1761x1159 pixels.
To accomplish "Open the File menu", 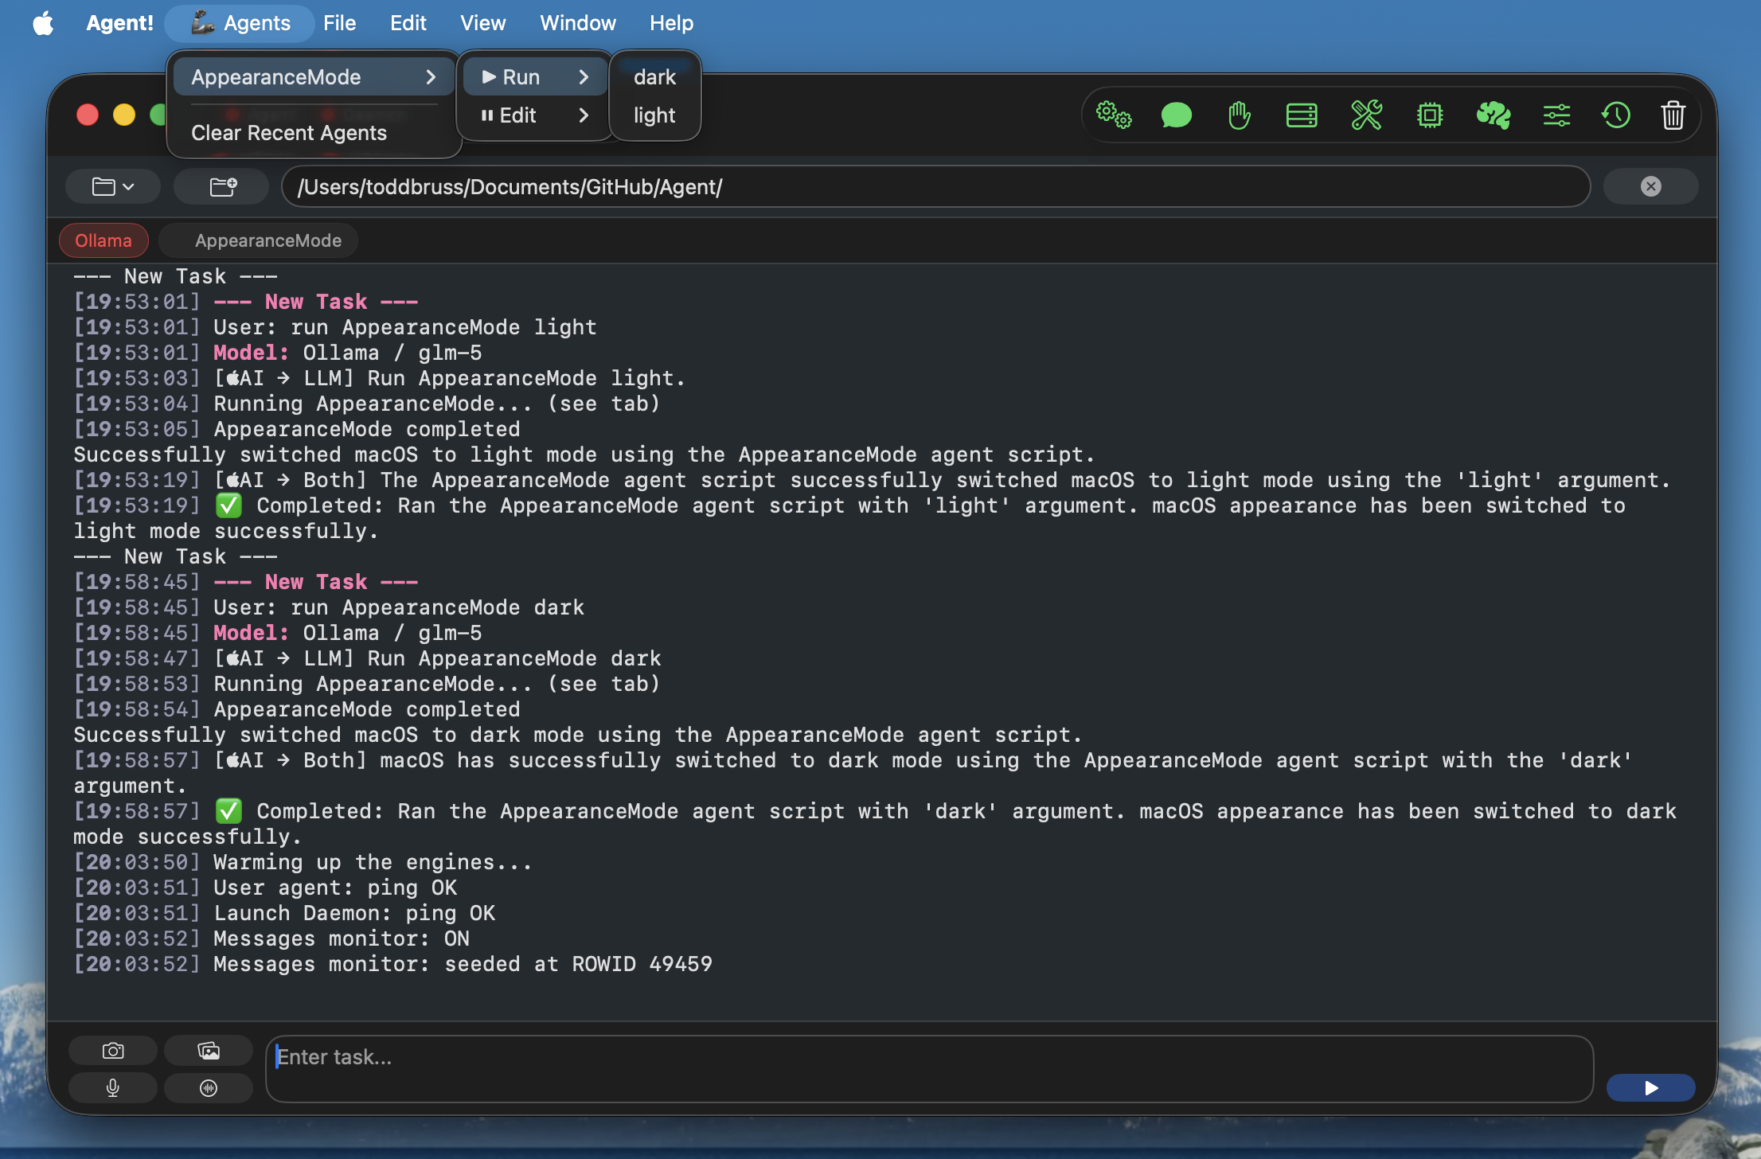I will pos(339,23).
